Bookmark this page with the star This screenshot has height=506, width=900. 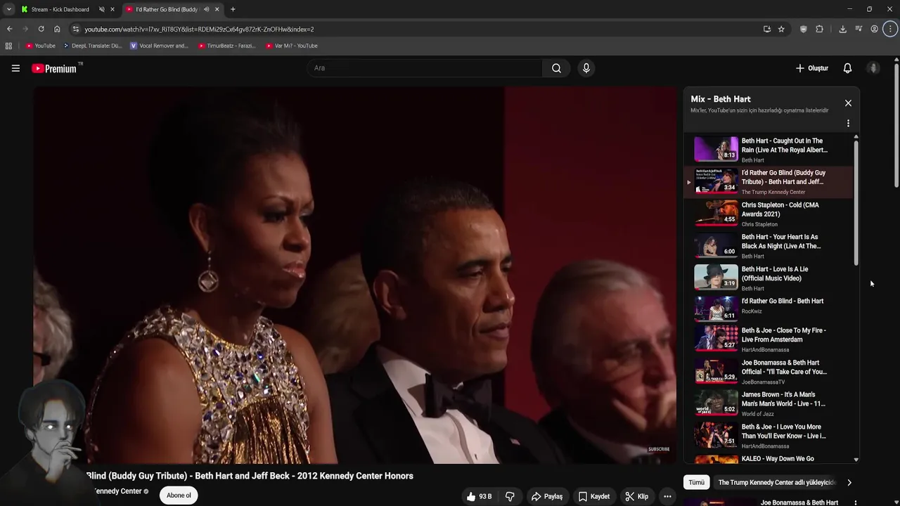point(781,29)
